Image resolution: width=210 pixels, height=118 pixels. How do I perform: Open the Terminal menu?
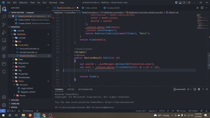point(53,3)
